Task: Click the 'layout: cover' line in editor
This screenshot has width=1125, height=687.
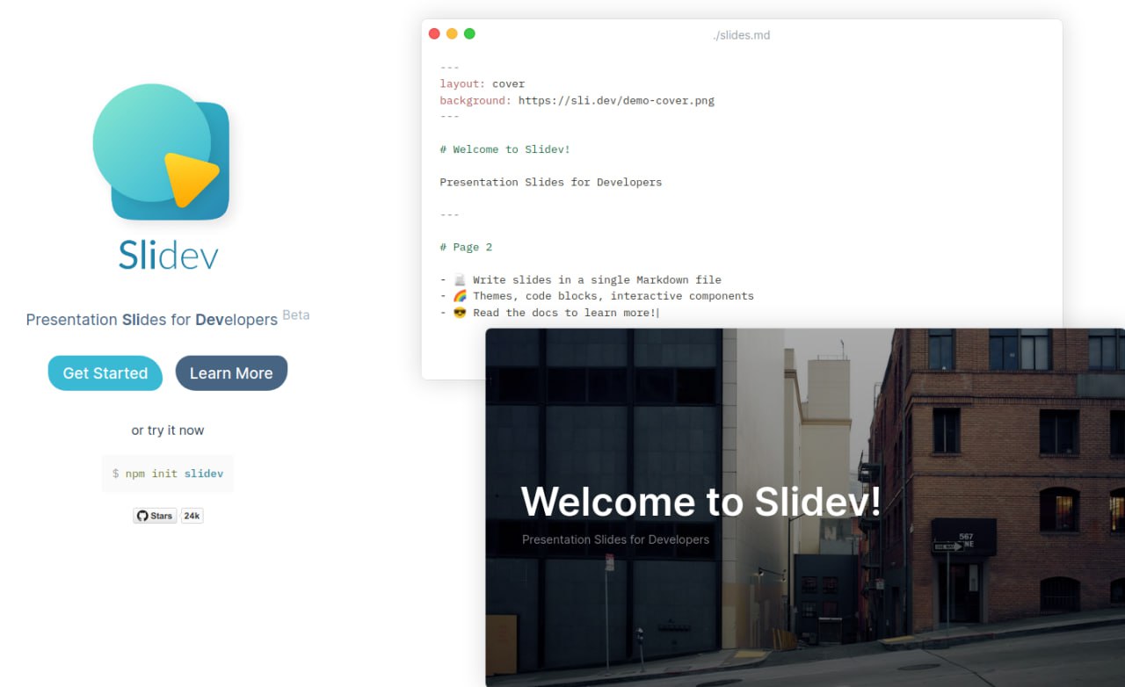Action: pos(483,84)
